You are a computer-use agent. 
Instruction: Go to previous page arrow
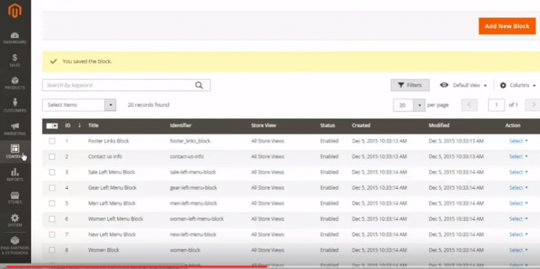(x=470, y=105)
